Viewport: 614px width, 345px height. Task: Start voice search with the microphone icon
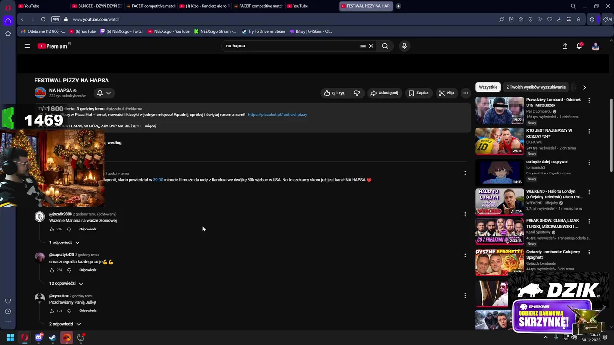(404, 46)
